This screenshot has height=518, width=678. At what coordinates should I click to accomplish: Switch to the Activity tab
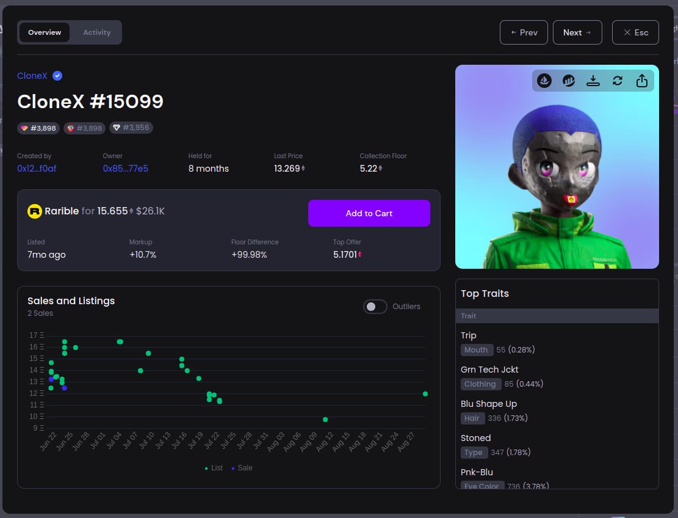coord(97,32)
